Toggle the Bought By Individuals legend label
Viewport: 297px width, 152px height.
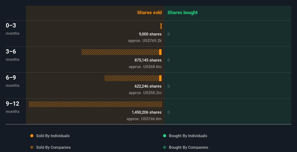pyautogui.click(x=188, y=136)
